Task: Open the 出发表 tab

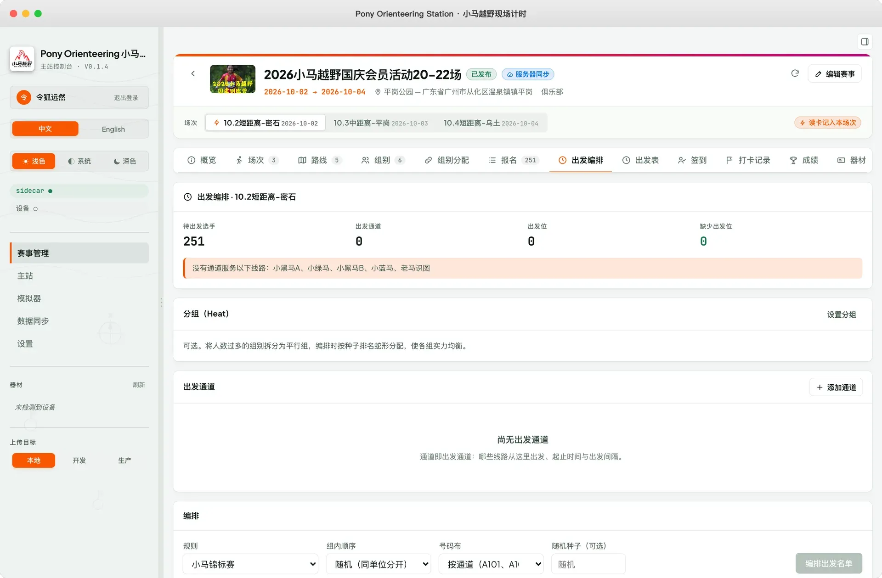Action: [640, 160]
